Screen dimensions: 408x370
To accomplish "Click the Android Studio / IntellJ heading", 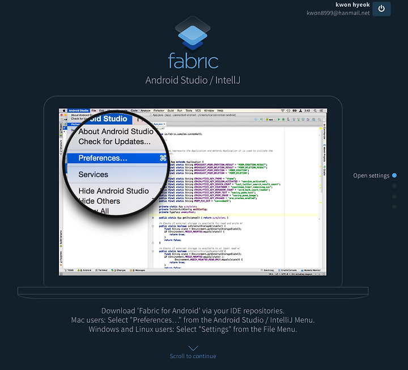I will tap(193, 80).
